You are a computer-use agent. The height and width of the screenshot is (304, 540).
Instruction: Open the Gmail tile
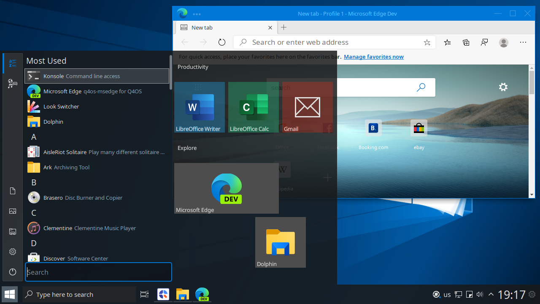[308, 107]
